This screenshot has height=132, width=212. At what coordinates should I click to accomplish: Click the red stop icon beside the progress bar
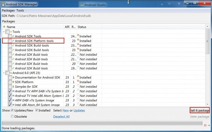[205, 126]
